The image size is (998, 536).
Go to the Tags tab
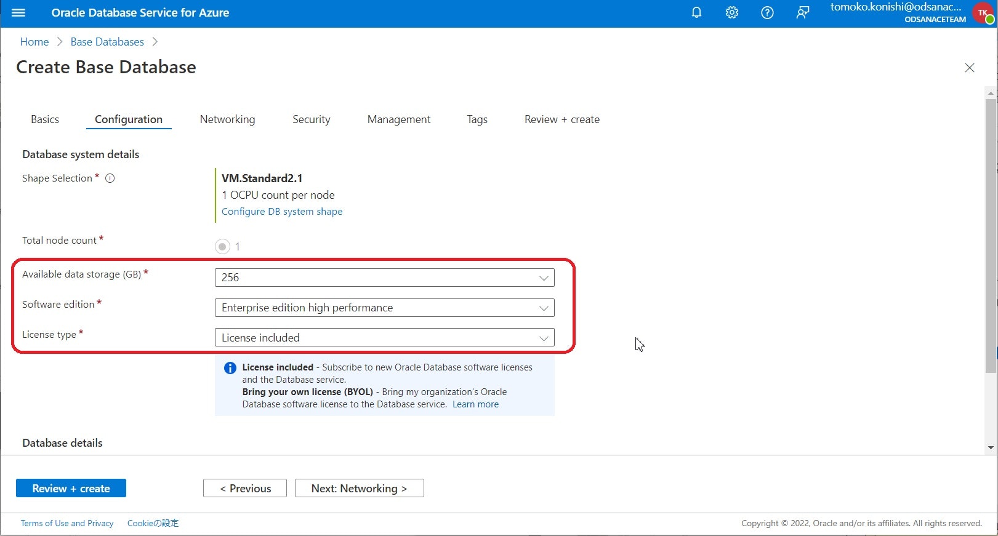tap(477, 119)
